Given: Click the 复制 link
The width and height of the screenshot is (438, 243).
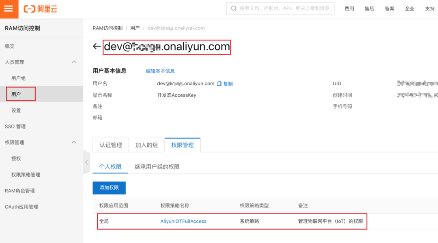Looking at the screenshot, I should tap(228, 84).
